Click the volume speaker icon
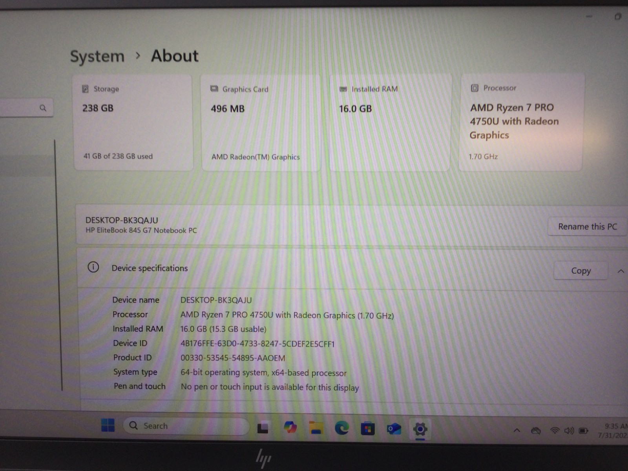The width and height of the screenshot is (628, 471). coord(569,431)
